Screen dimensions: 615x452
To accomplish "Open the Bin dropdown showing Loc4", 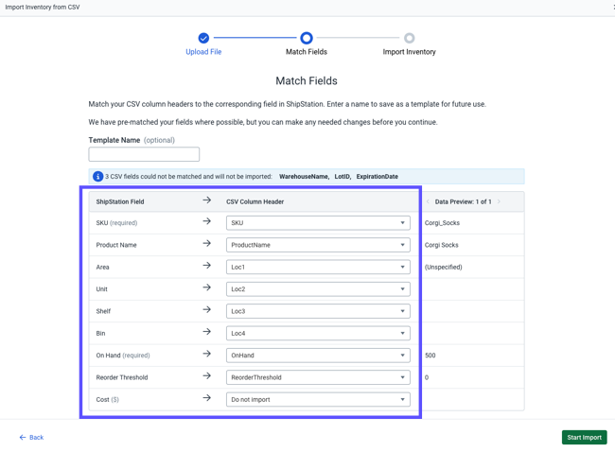I will [318, 333].
